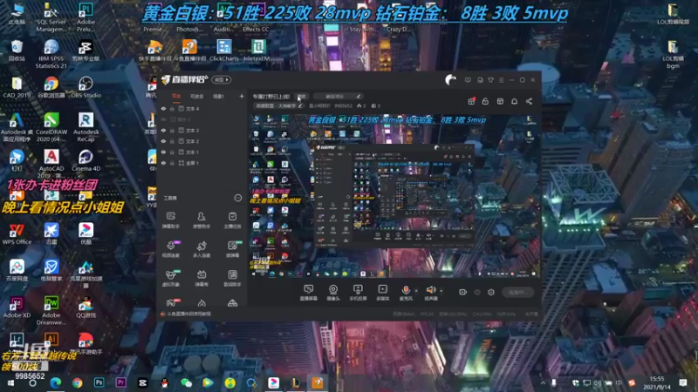Open Photoshop from the taskbar
The image size is (698, 392).
[99, 382]
